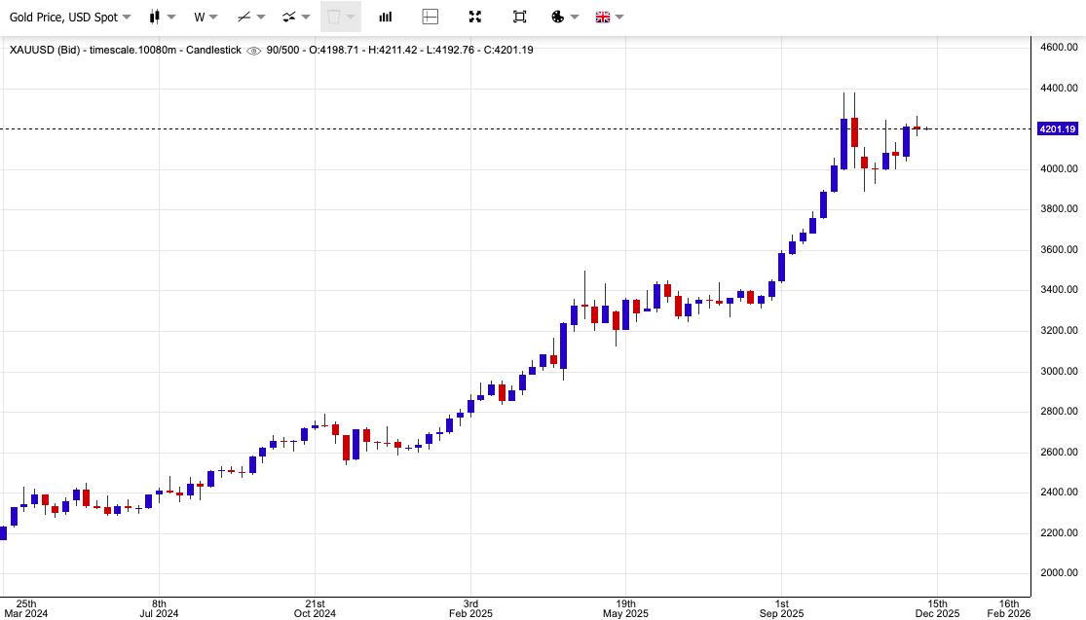
Task: Open the color theme palette
Action: [564, 17]
